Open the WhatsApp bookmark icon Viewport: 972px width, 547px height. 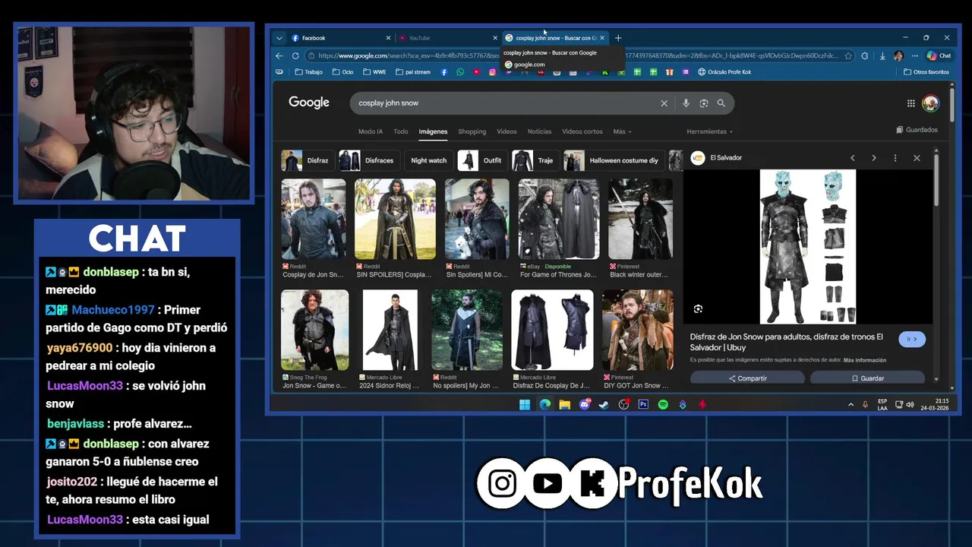(460, 72)
